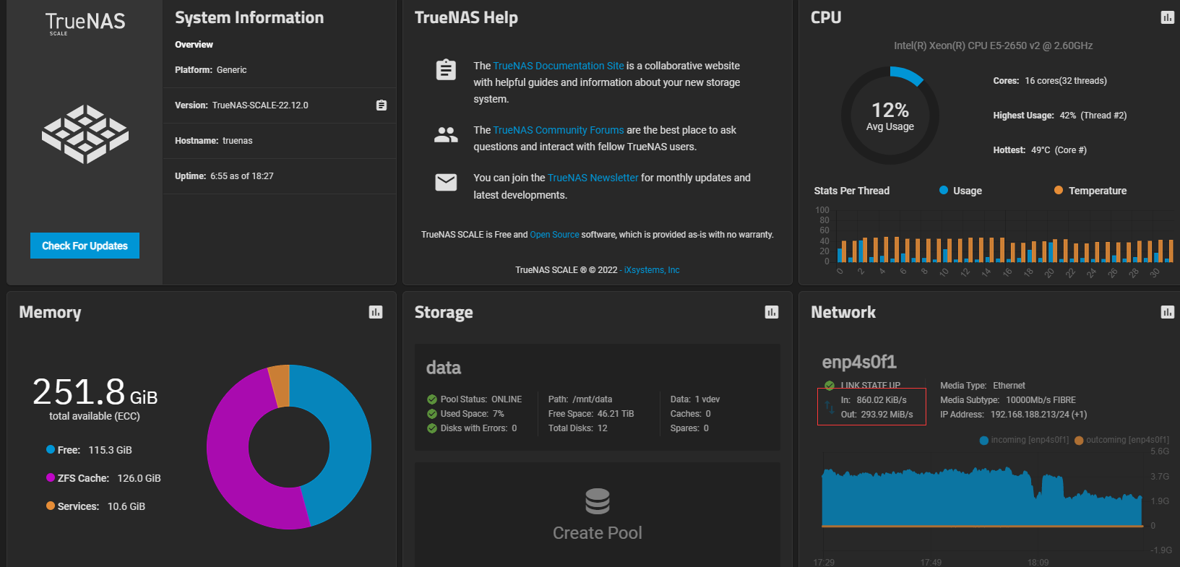
Task: Open Network reports chart icon
Action: click(x=1167, y=312)
